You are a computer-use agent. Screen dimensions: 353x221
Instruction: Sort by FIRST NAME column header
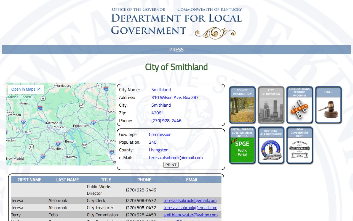[x=30, y=180]
